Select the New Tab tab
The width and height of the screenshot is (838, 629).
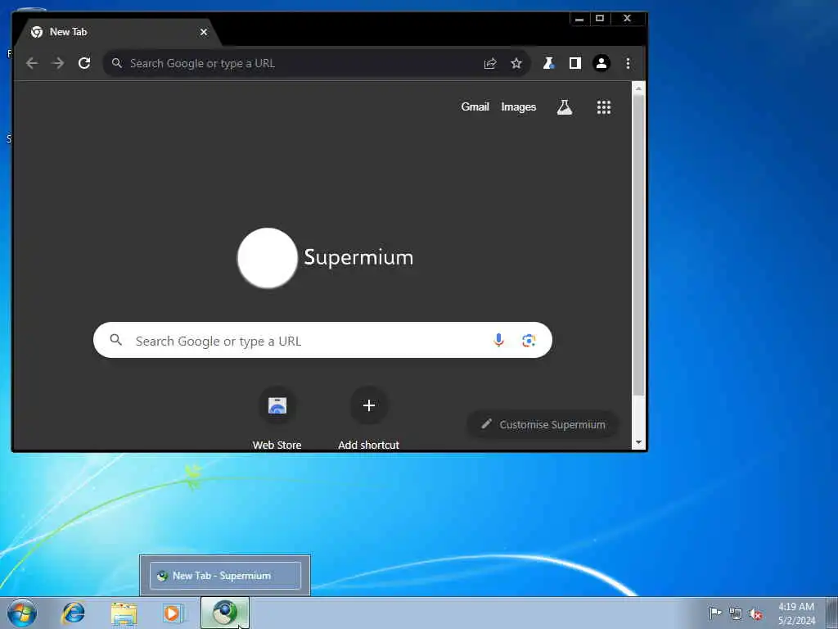[x=116, y=32]
